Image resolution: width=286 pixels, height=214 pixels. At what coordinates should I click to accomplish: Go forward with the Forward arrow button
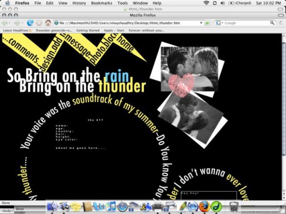click(x=17, y=23)
